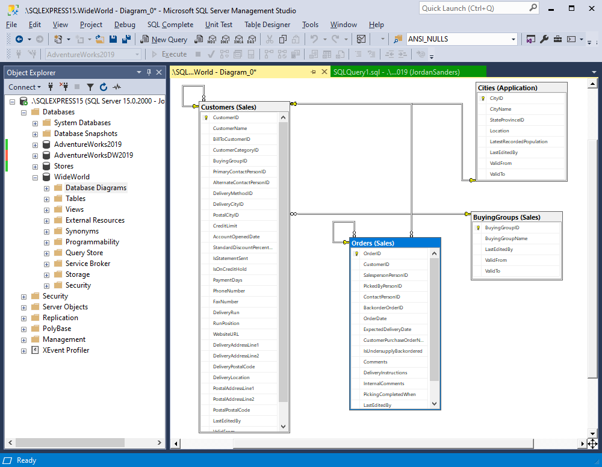The image size is (602, 467).
Task: Click the Customers table scroll down arrow
Action: coord(283,426)
